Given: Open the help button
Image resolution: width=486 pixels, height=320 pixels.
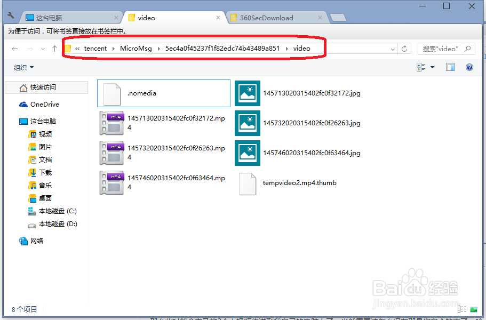Looking at the screenshot, I should pos(469,67).
